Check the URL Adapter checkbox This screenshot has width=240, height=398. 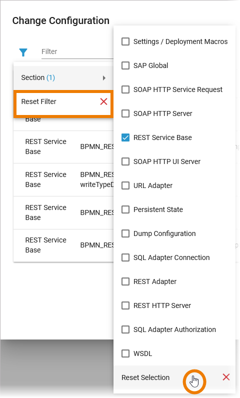[x=125, y=185]
